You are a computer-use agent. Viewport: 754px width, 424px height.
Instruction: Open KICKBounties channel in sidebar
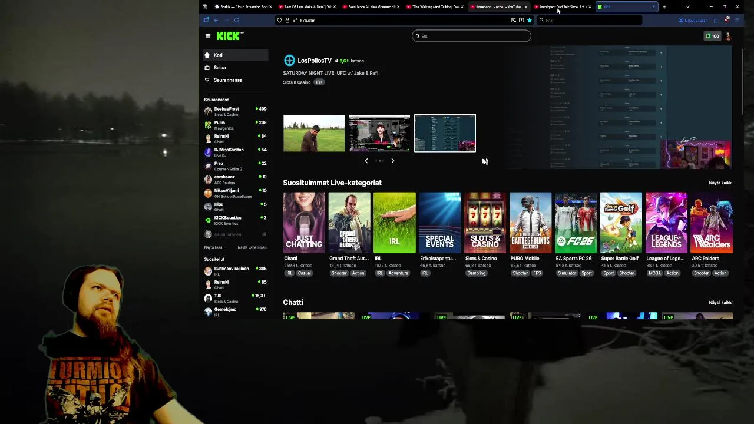click(236, 220)
